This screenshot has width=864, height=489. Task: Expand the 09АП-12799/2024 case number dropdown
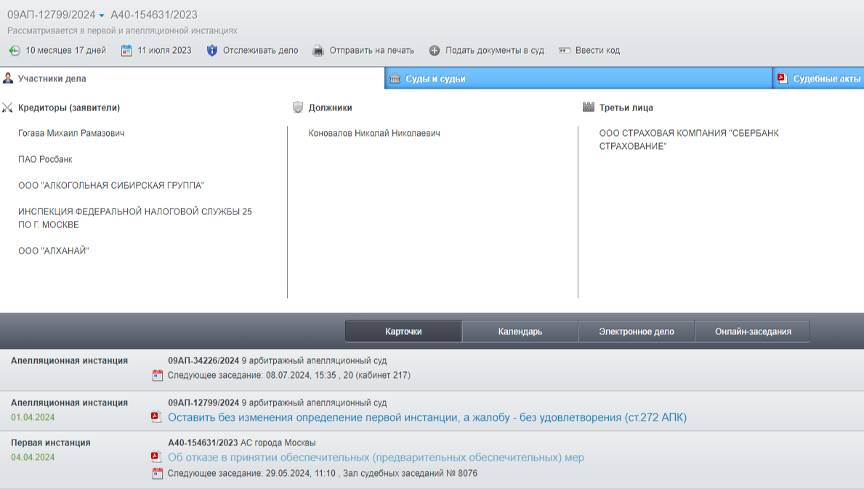point(102,15)
